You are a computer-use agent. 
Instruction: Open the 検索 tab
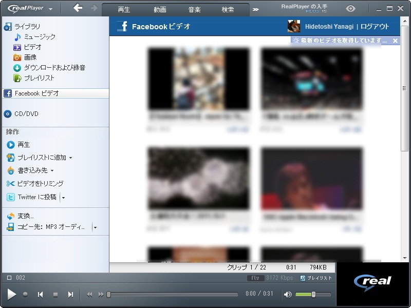(x=228, y=9)
